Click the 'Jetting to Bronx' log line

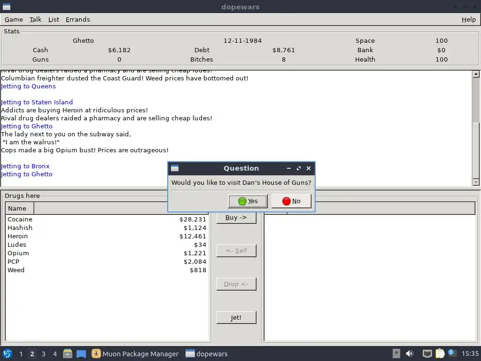(25, 166)
